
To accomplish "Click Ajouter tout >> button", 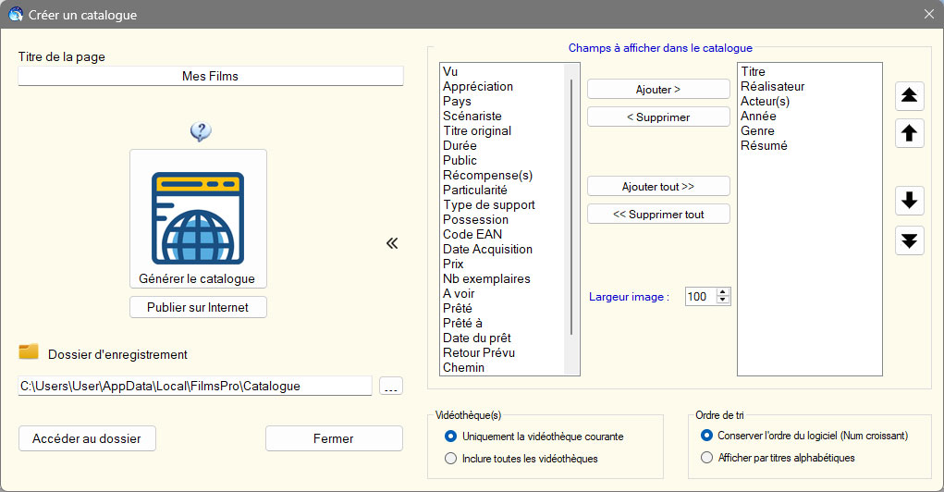I will point(658,187).
